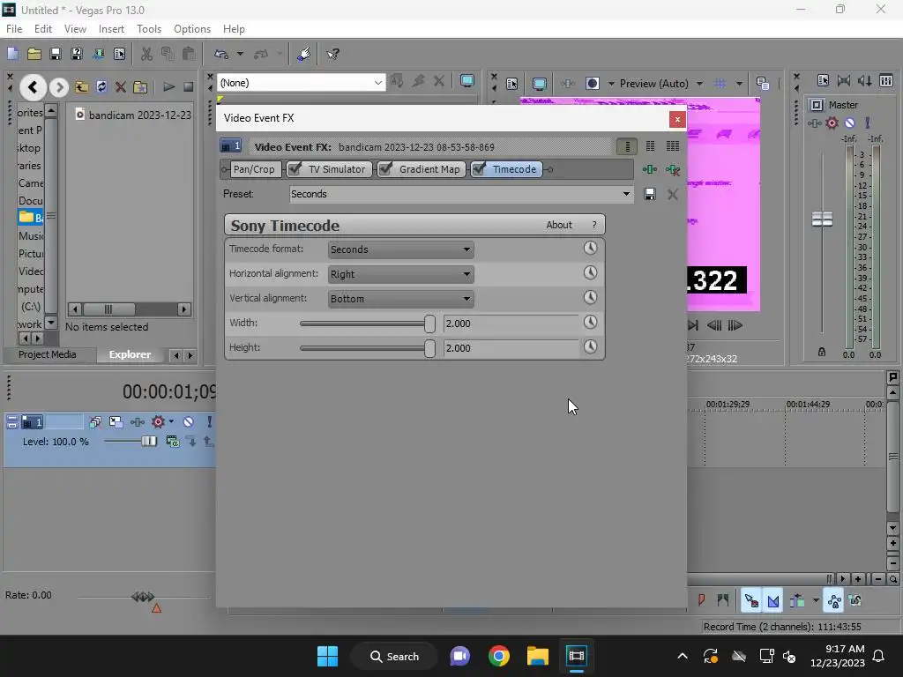Viewport: 903px width, 677px height.
Task: Open Track FX gear on track 1
Action: coord(158,422)
